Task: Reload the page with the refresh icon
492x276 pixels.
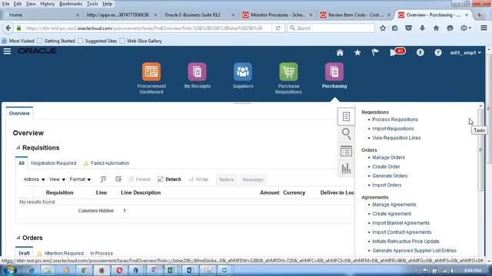Action: coord(278,28)
